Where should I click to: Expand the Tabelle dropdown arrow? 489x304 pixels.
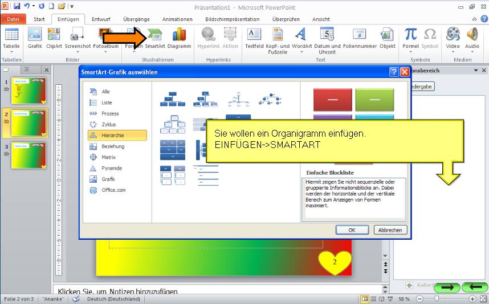point(11,52)
